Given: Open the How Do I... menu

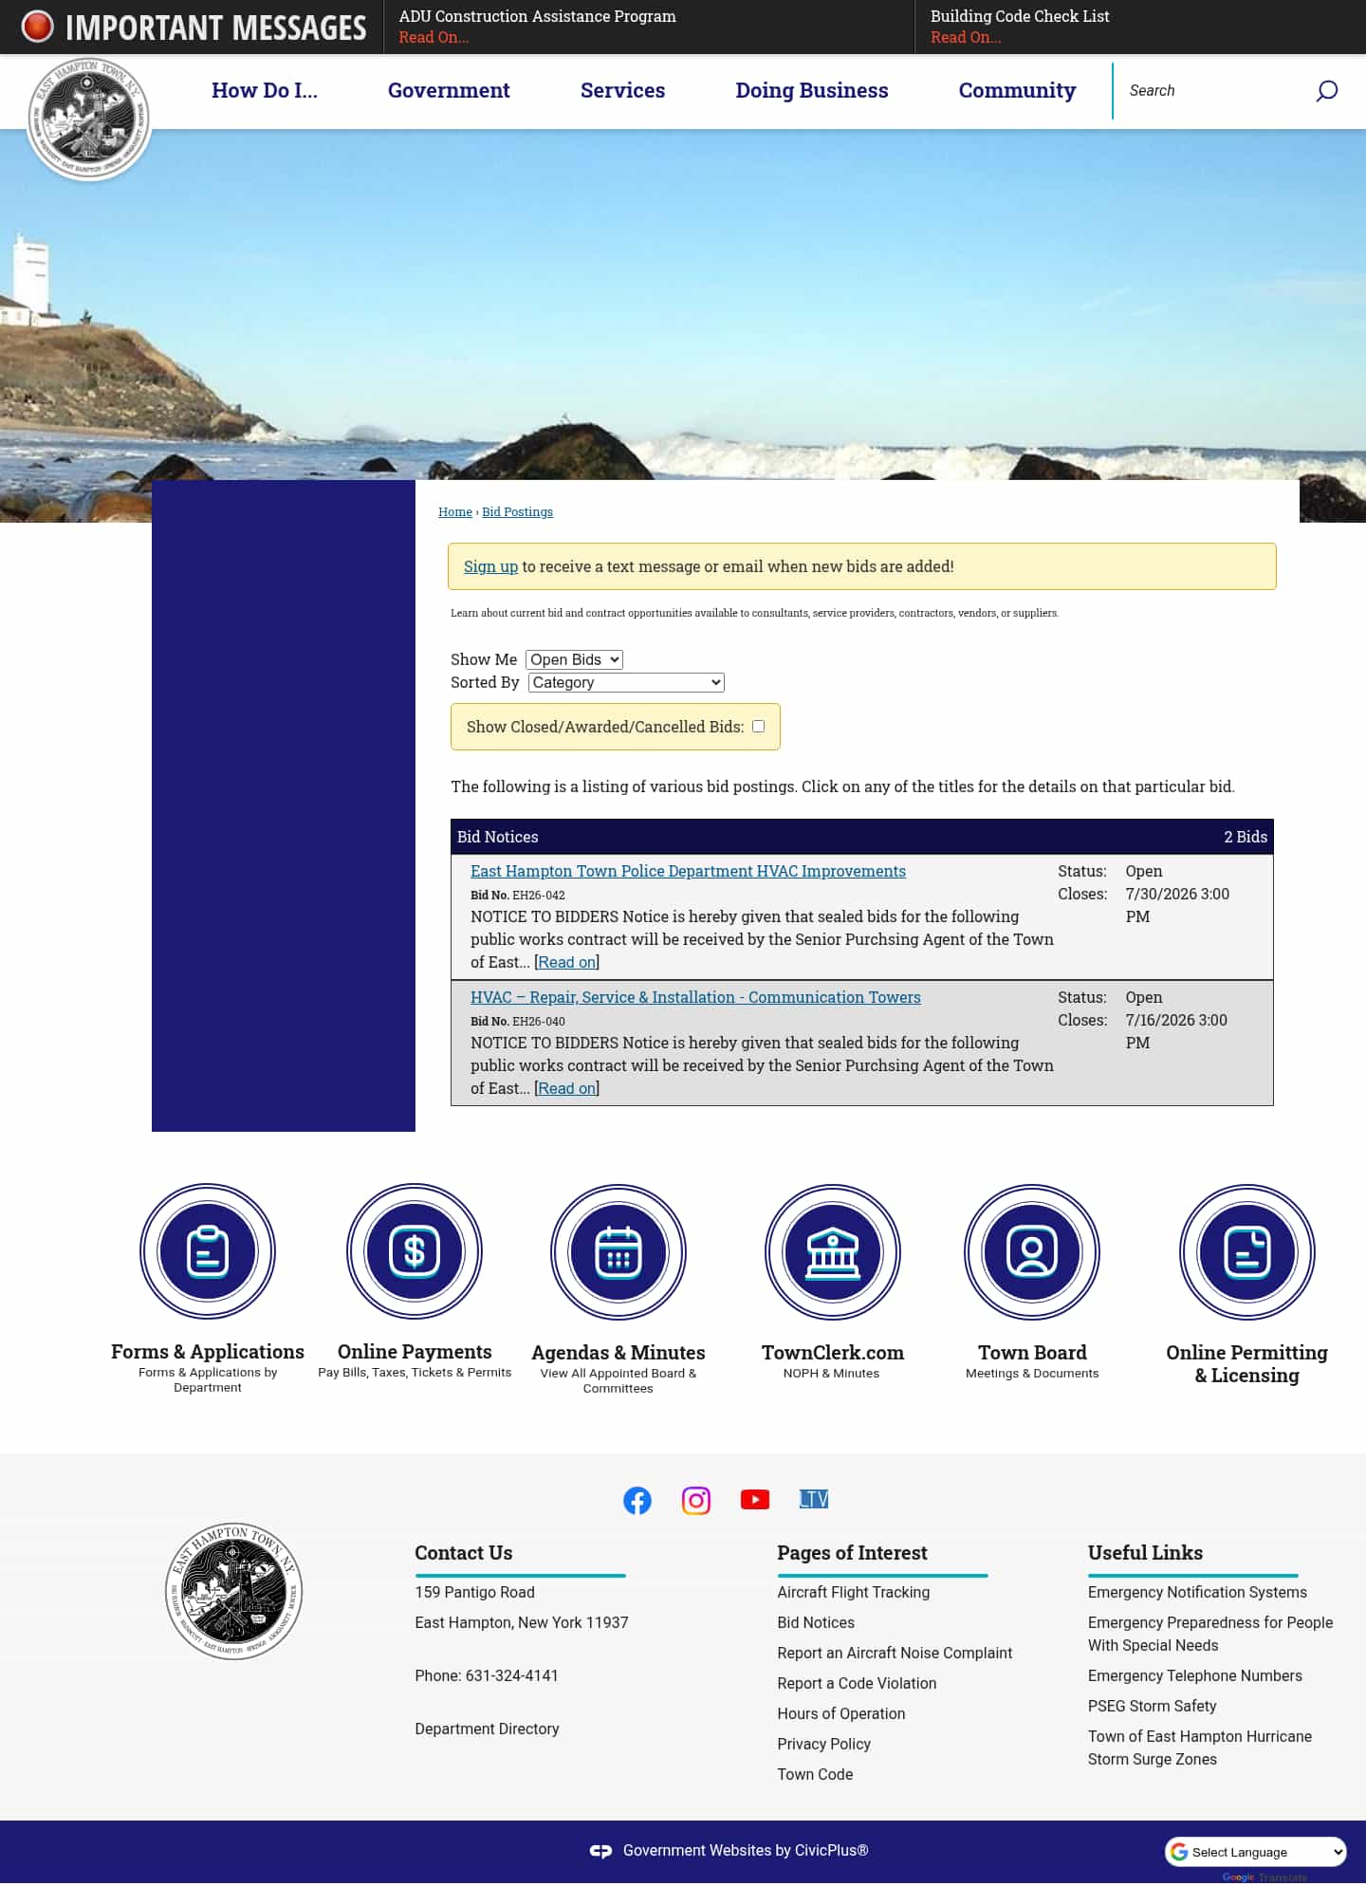Looking at the screenshot, I should [265, 91].
